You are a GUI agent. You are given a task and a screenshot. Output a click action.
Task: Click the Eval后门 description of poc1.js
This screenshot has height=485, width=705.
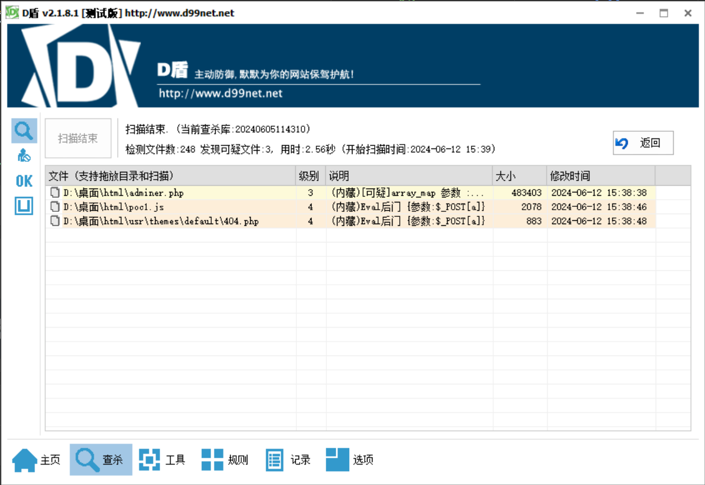[x=408, y=207]
